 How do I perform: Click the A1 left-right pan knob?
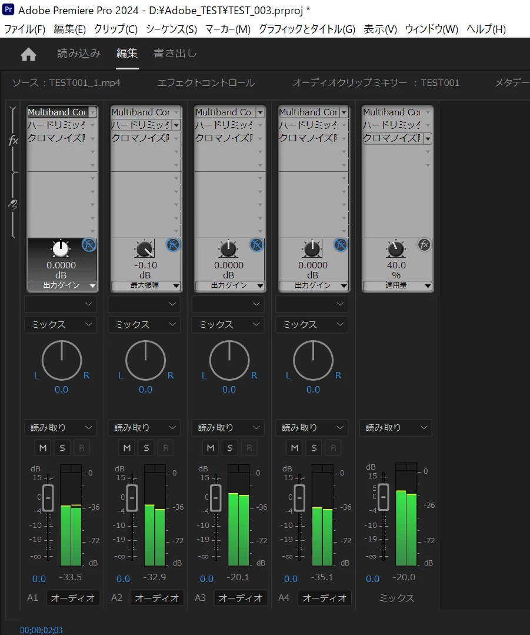click(62, 360)
